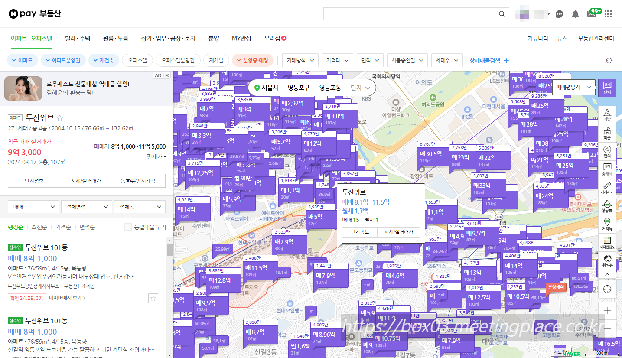Click the top search input field
Image resolution: width=622 pixels, height=358 pixels.
410,14
